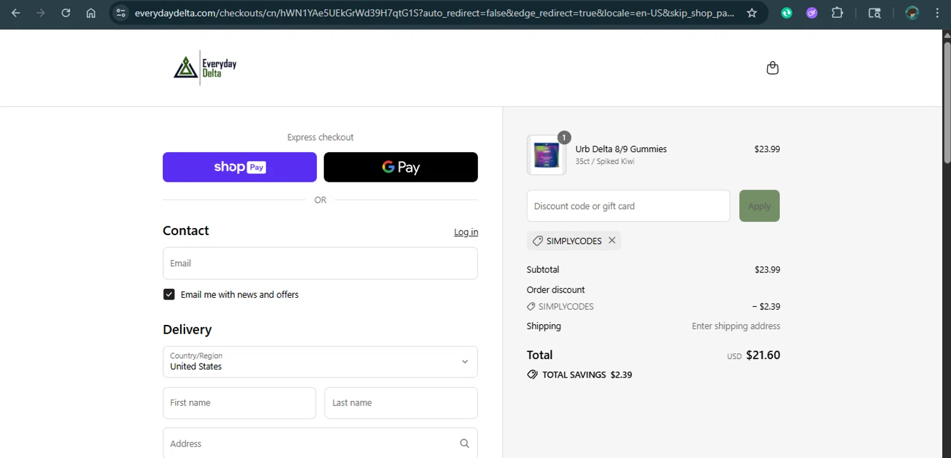951x458 pixels.
Task: Click the browser forward arrow
Action: pos(41,13)
